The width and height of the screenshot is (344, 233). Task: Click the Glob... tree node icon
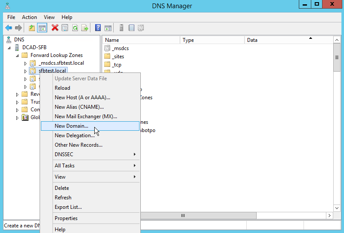pos(25,118)
